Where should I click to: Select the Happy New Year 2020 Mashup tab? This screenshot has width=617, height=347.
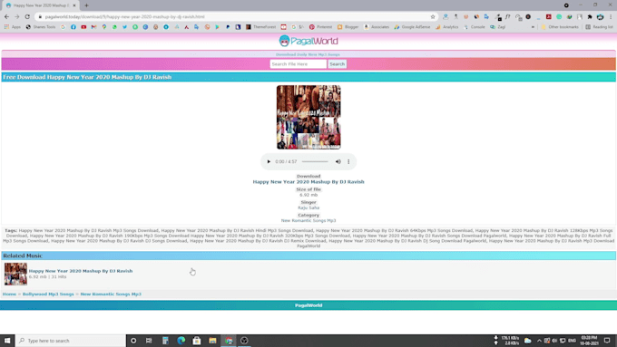[x=41, y=5]
